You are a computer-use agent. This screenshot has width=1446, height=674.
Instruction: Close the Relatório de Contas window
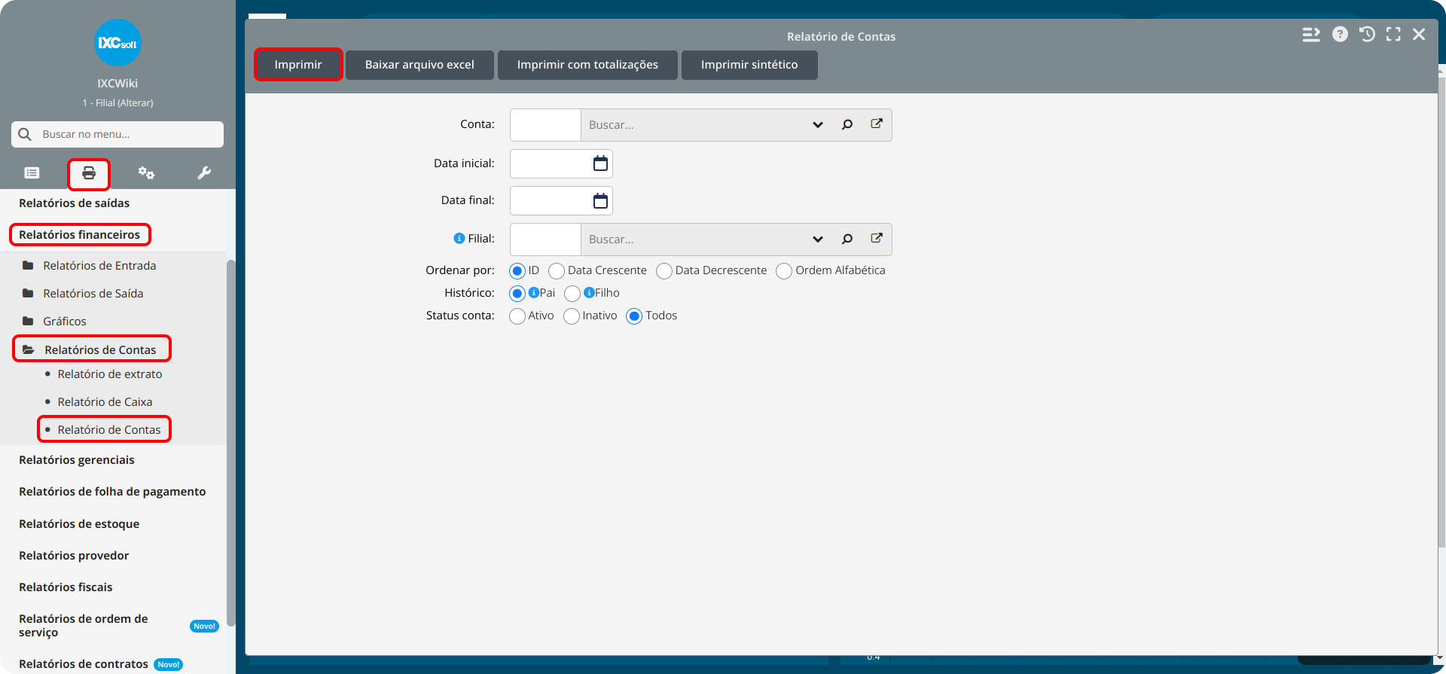pyautogui.click(x=1419, y=35)
